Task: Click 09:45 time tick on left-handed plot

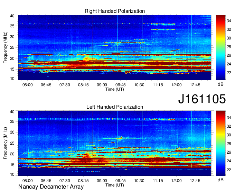Action: [x=121, y=181]
